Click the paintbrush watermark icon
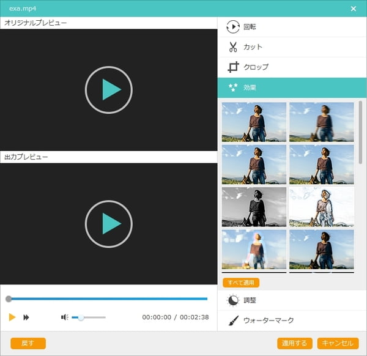 click(x=234, y=321)
